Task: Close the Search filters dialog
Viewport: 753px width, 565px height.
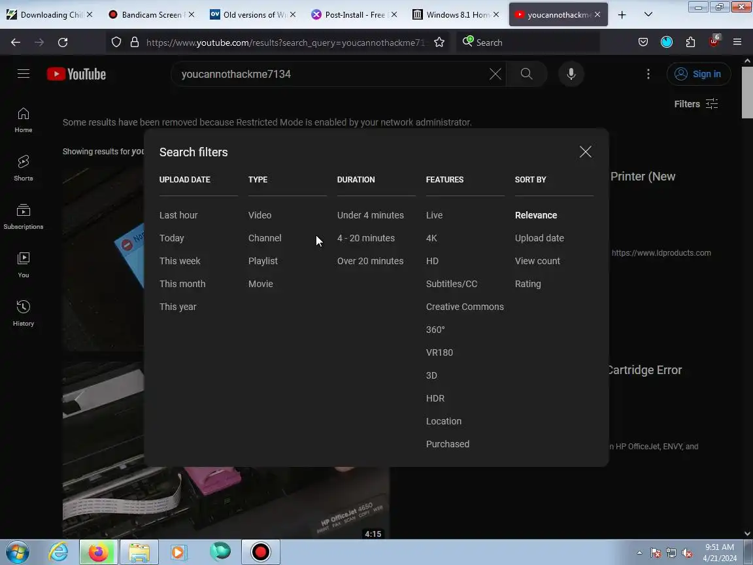Action: pyautogui.click(x=586, y=152)
